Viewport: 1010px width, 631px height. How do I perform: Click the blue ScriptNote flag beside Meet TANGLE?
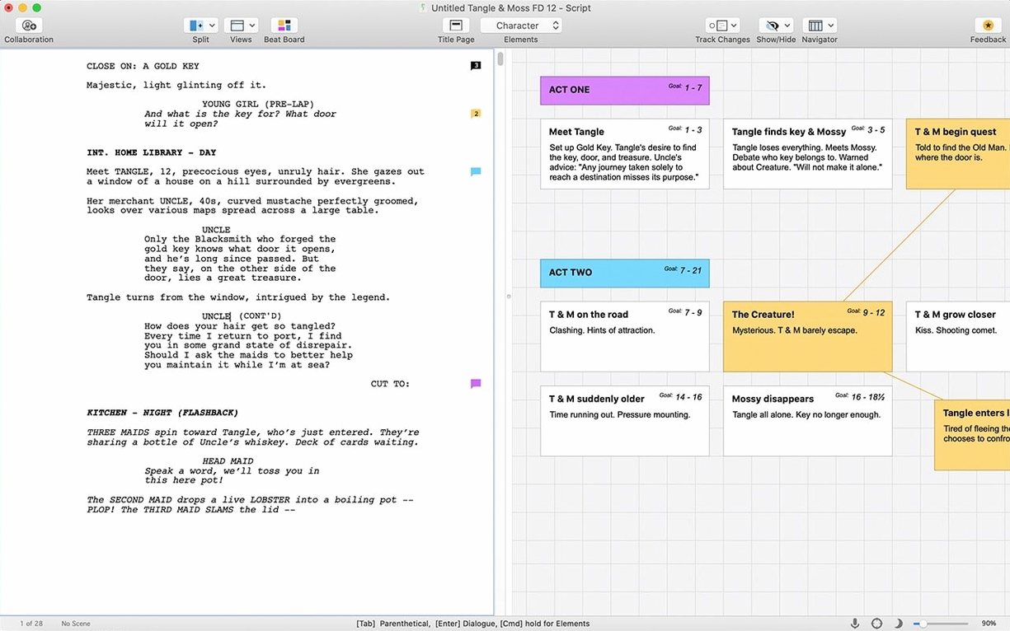pos(476,171)
